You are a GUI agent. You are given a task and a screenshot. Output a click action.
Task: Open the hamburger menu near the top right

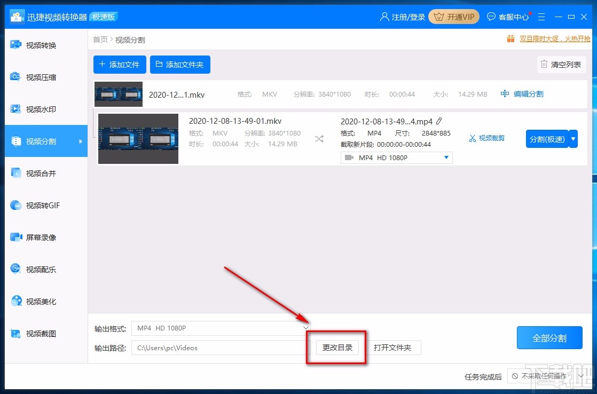click(541, 17)
